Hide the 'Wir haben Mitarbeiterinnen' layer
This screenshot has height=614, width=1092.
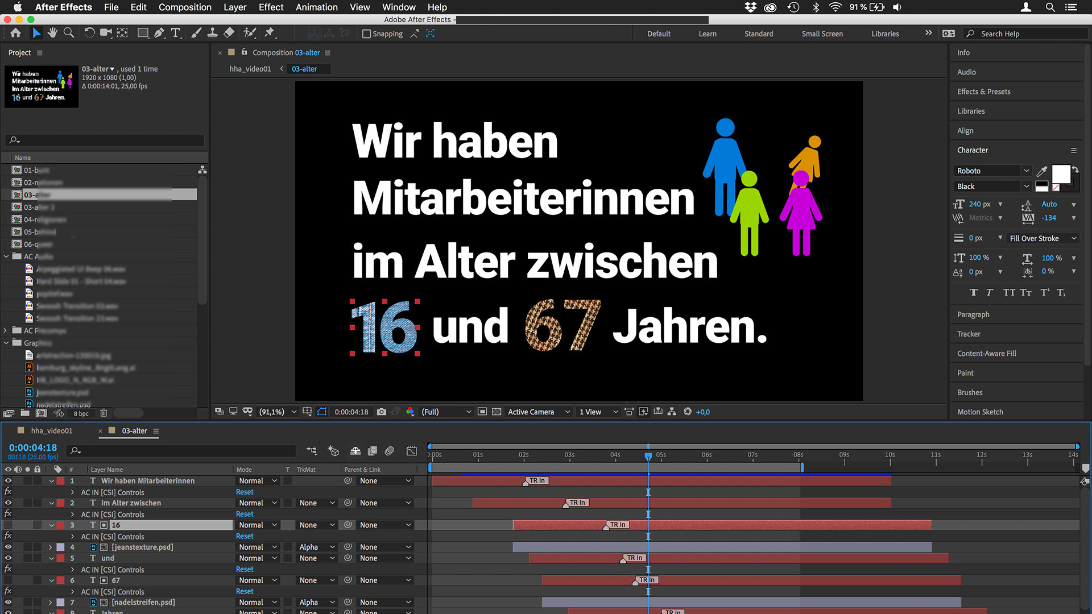[8, 481]
